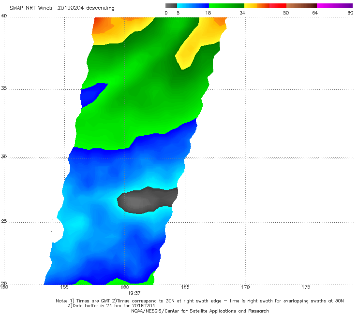Click the yellow segment of the color bar

click(x=251, y=6)
